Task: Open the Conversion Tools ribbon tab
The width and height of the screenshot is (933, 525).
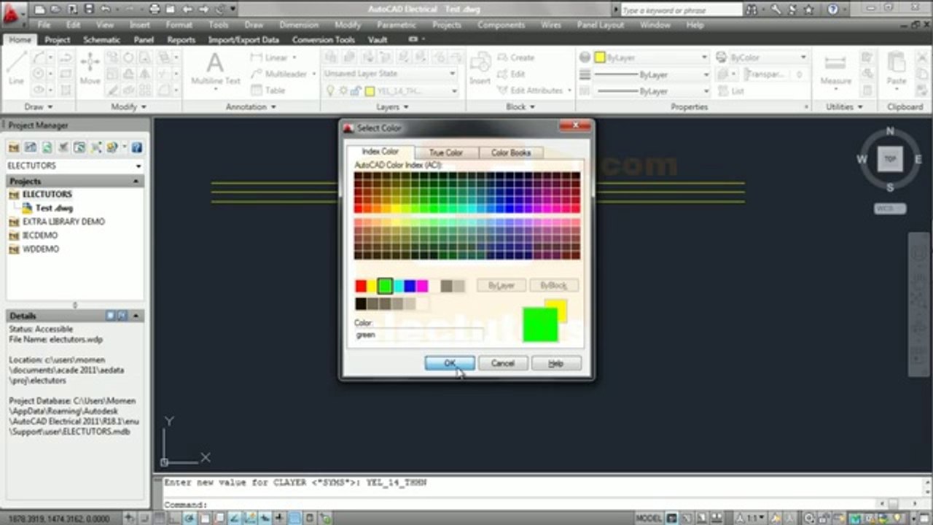Action: click(x=324, y=40)
